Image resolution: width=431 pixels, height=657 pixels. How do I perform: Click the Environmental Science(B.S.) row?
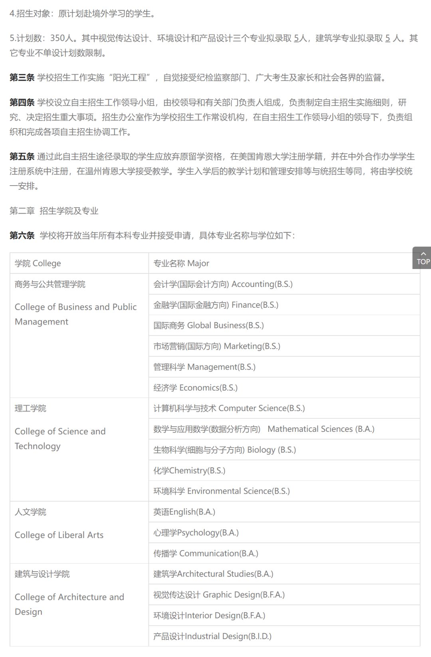tap(284, 491)
